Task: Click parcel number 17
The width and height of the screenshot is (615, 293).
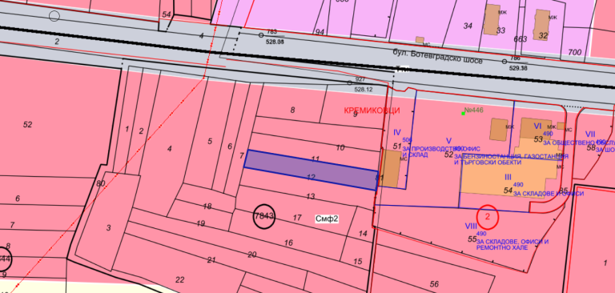Action: 297,217
